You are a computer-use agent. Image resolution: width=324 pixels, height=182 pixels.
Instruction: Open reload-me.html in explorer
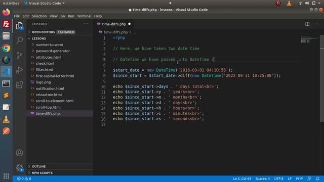tap(49, 95)
